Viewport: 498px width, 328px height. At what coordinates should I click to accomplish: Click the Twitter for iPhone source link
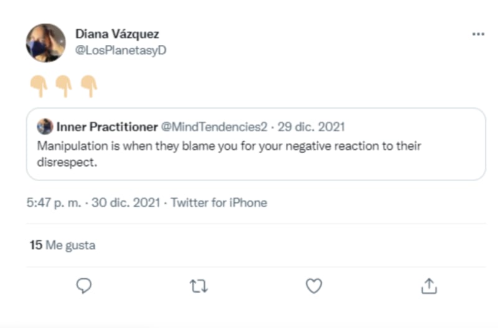(x=218, y=203)
